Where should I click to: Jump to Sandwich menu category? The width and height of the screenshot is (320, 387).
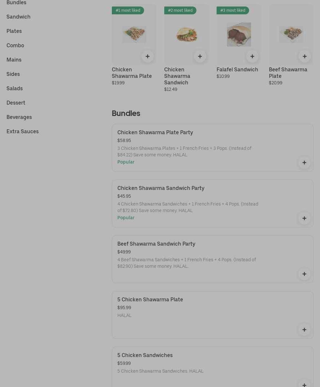pyautogui.click(x=19, y=17)
